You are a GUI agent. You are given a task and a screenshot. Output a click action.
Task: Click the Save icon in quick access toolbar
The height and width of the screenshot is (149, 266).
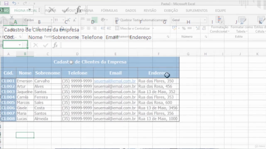(x=6, y=3)
